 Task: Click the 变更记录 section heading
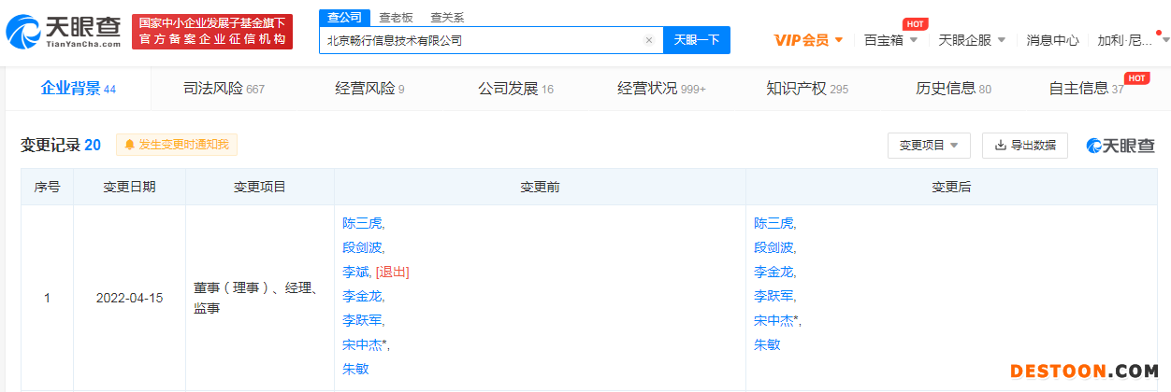61,145
